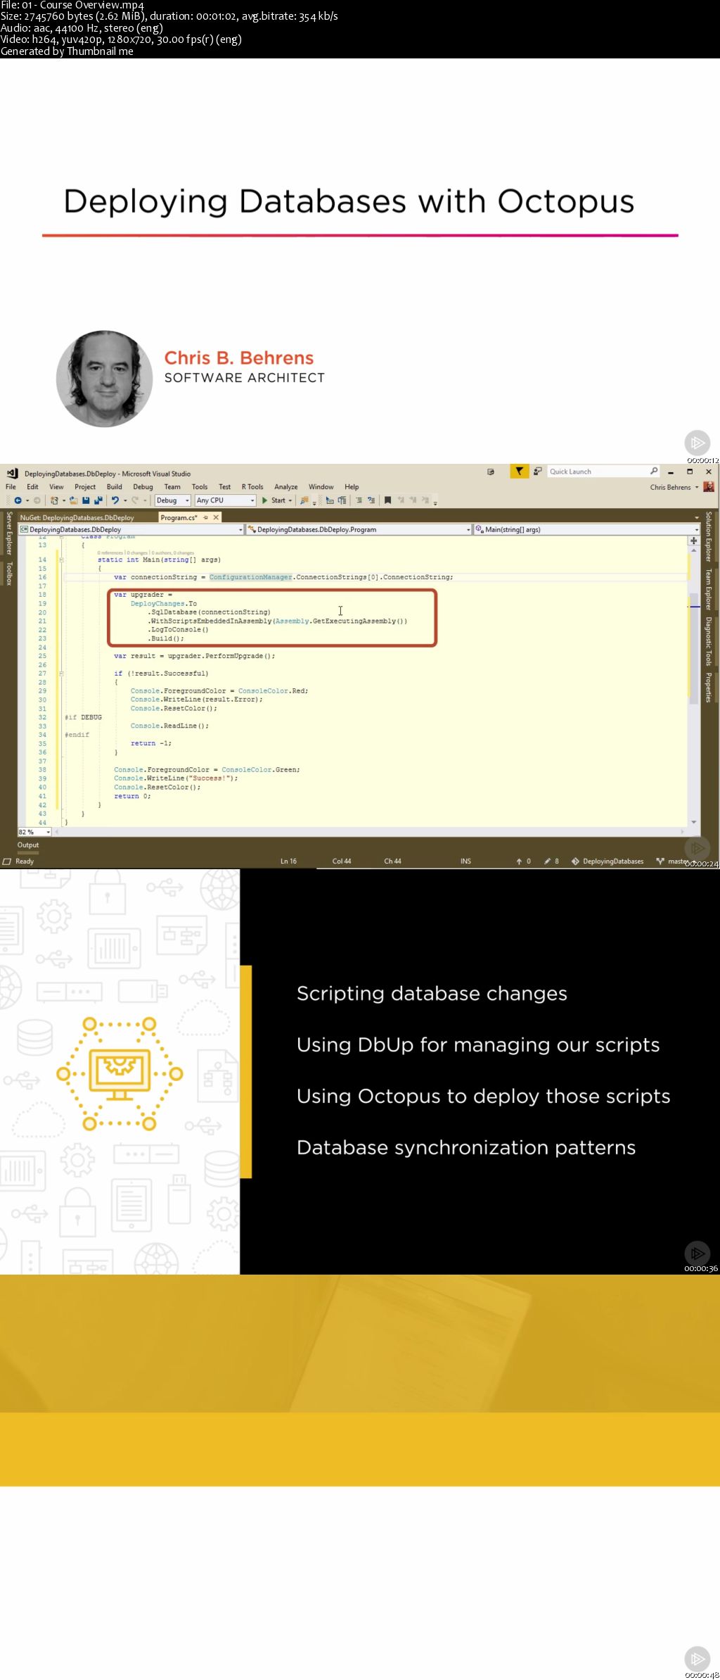Click the pending changes pencil indicator
The width and height of the screenshot is (720, 1680).
click(551, 861)
